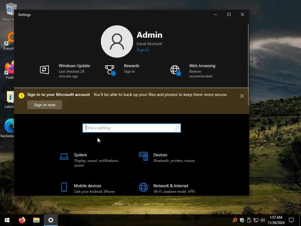301x226 pixels.
Task: Click Network & Internet category title
Action: coord(171,186)
